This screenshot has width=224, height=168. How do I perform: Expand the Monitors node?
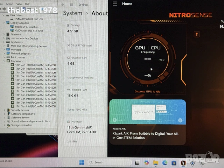point(4,50)
